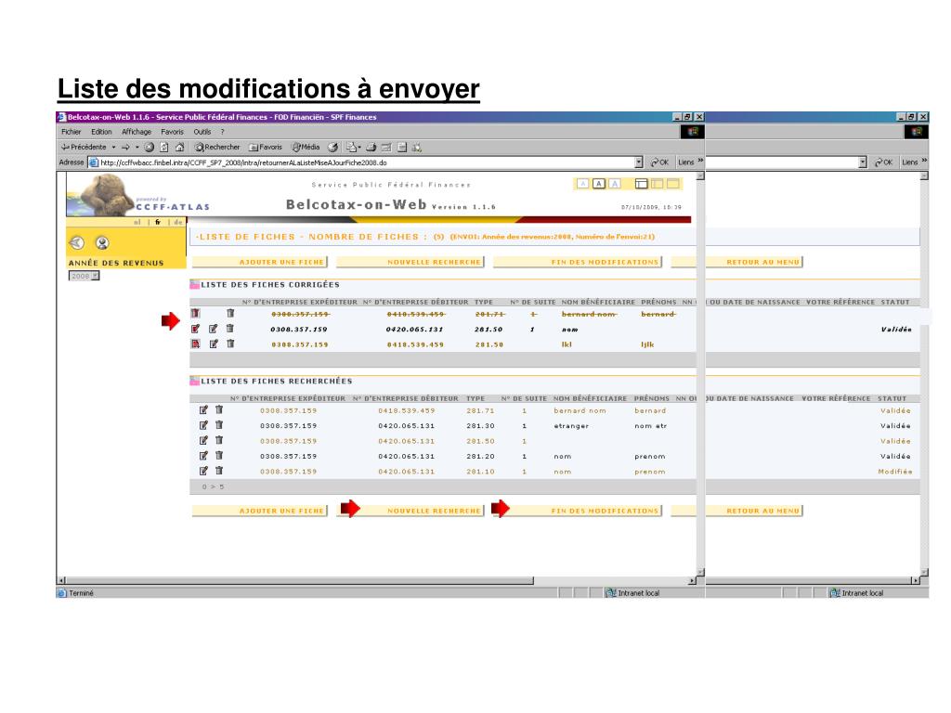Click the browser Refresh icon
The width and height of the screenshot is (951, 713).
(163, 147)
